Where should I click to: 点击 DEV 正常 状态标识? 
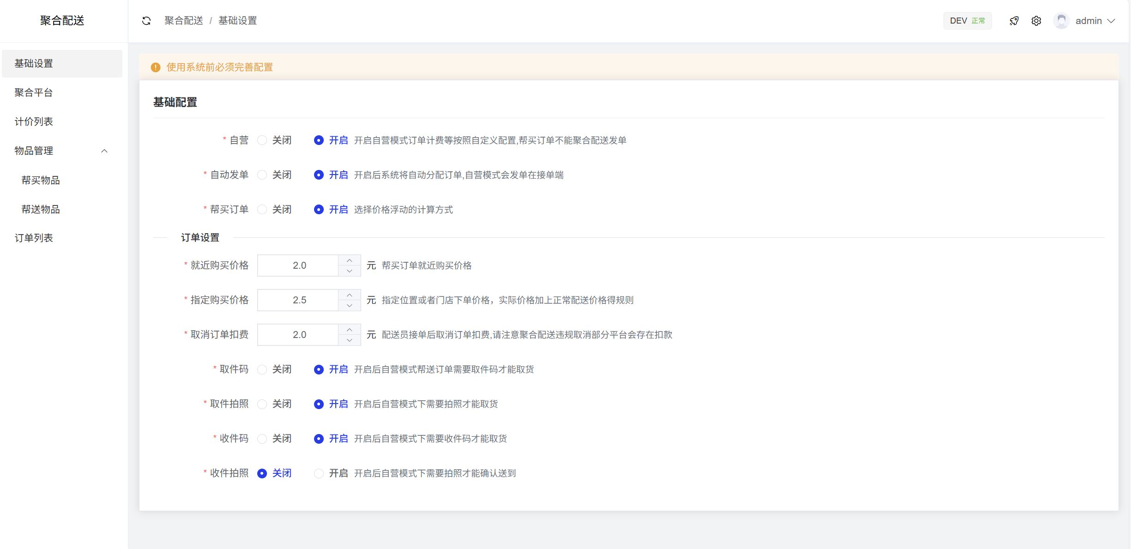coord(968,20)
